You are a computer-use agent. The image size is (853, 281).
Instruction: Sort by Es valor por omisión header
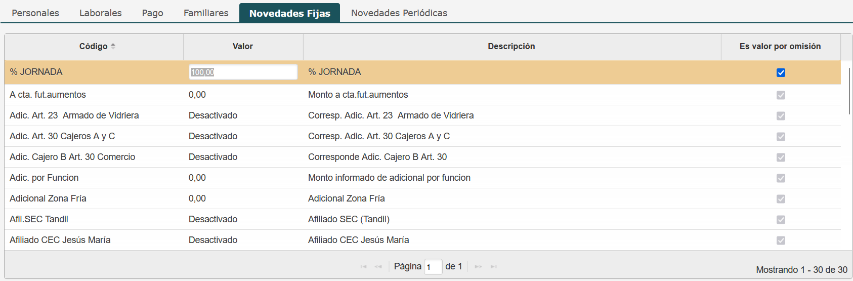780,46
